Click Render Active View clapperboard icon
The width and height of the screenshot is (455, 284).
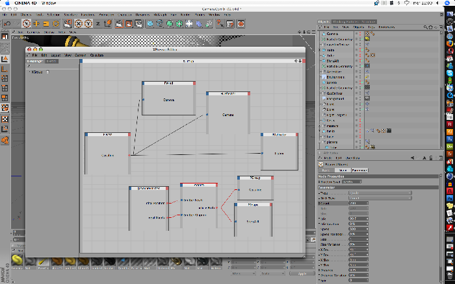click(119, 24)
